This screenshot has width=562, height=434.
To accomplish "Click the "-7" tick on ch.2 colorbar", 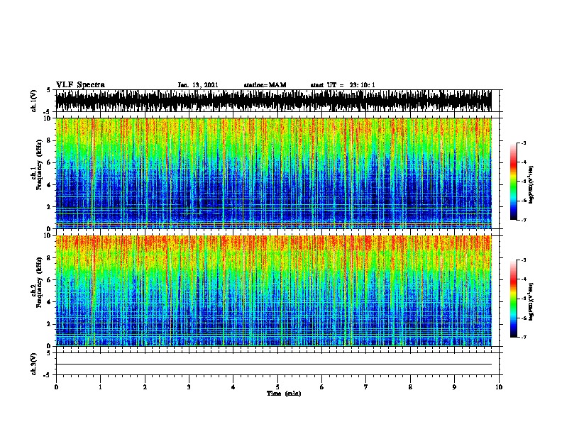I will 524,338.
